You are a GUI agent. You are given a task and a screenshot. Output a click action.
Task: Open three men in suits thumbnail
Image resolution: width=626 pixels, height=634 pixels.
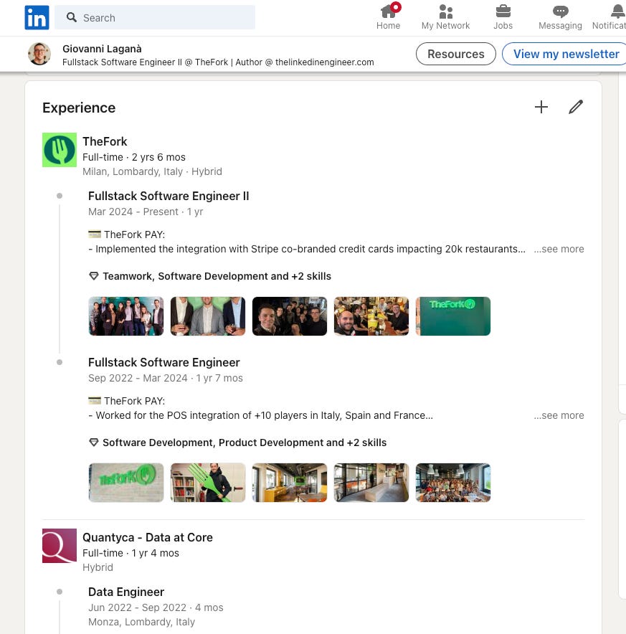pos(208,316)
